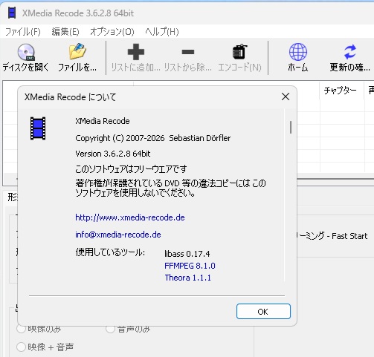Click the film strip logo in About dialog
Image resolution: width=374 pixels, height=357 pixels.
[x=38, y=128]
